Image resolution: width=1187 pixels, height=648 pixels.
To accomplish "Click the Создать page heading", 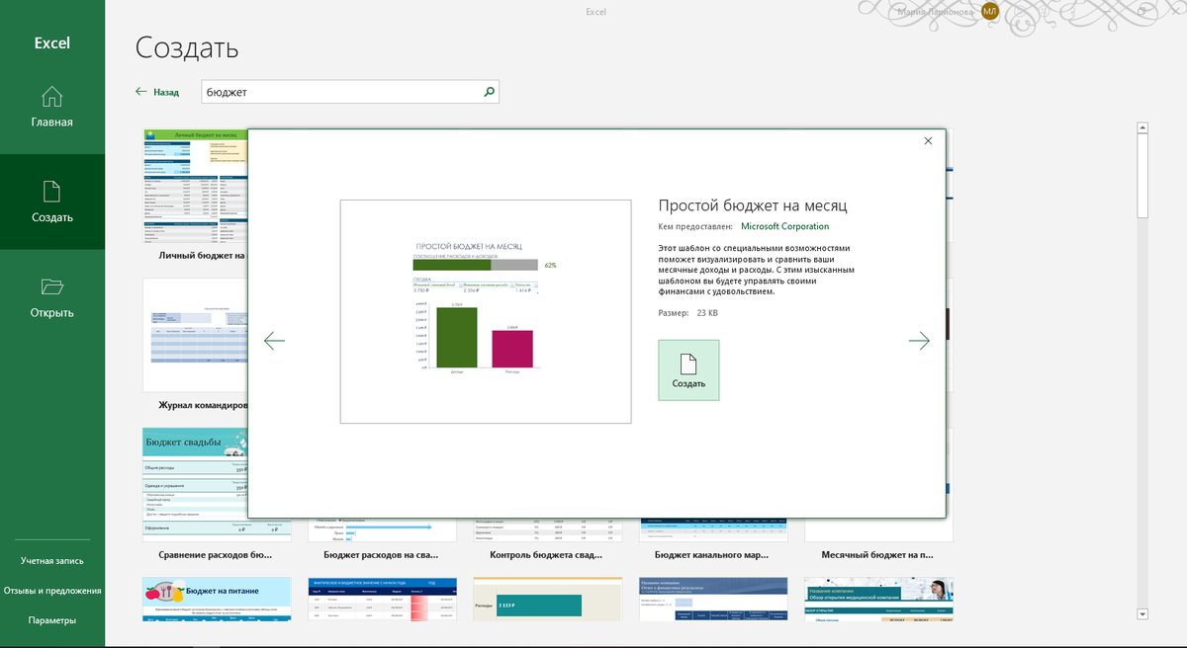I will coord(187,46).
